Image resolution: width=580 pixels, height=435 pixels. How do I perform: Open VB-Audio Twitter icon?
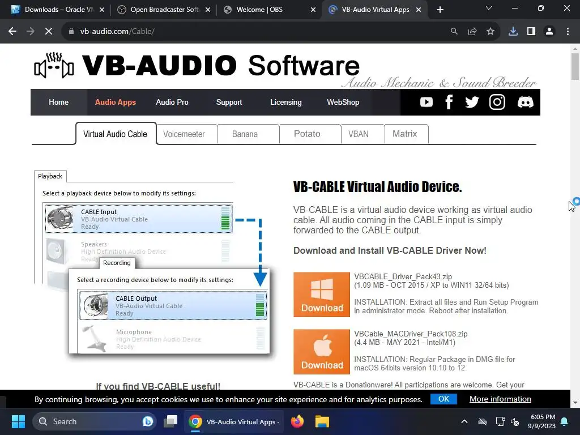(x=472, y=102)
